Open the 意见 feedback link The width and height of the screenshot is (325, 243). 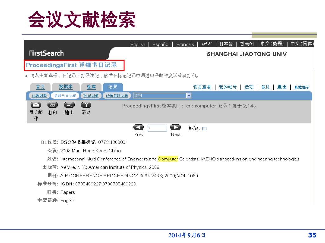266,87
